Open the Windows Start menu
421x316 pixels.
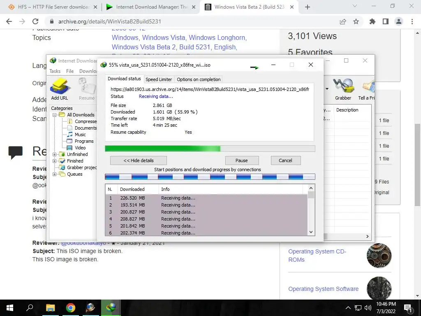(10, 308)
